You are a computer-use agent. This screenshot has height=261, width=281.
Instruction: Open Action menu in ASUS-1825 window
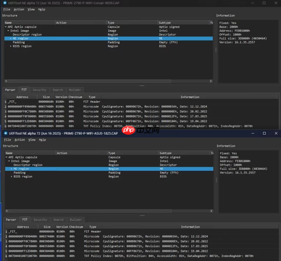[19, 140]
